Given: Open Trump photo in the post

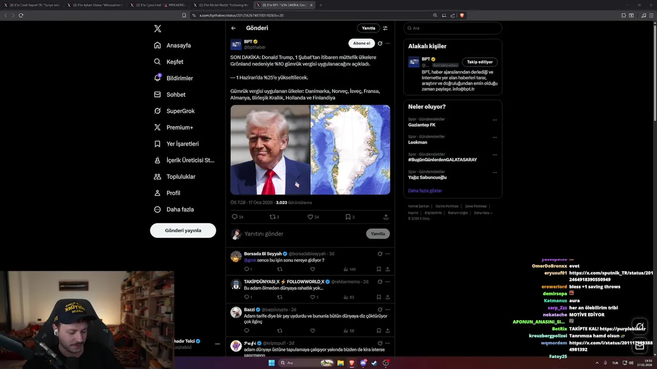Looking at the screenshot, I should 270,150.
